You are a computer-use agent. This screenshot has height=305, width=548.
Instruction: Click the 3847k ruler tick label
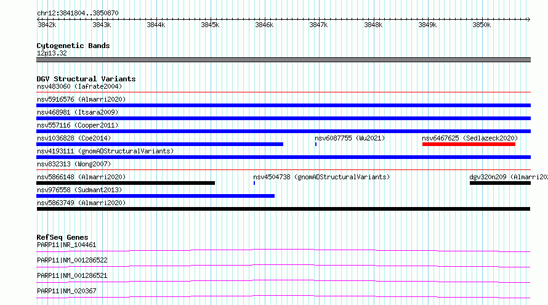tap(318, 25)
